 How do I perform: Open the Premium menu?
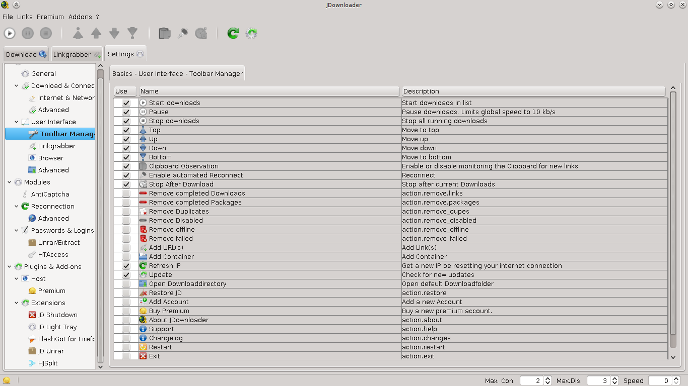point(50,17)
